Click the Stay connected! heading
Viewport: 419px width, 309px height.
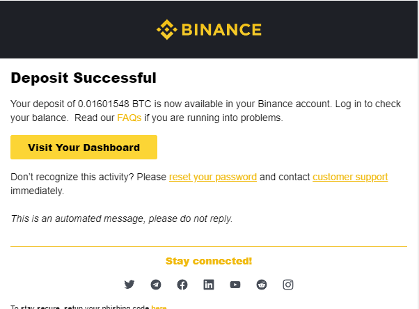tap(209, 261)
